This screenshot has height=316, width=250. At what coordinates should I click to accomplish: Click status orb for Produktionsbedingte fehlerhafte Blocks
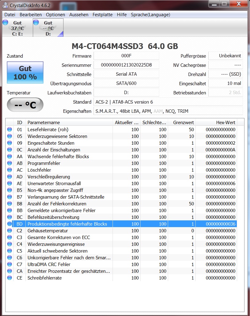click(x=10, y=224)
